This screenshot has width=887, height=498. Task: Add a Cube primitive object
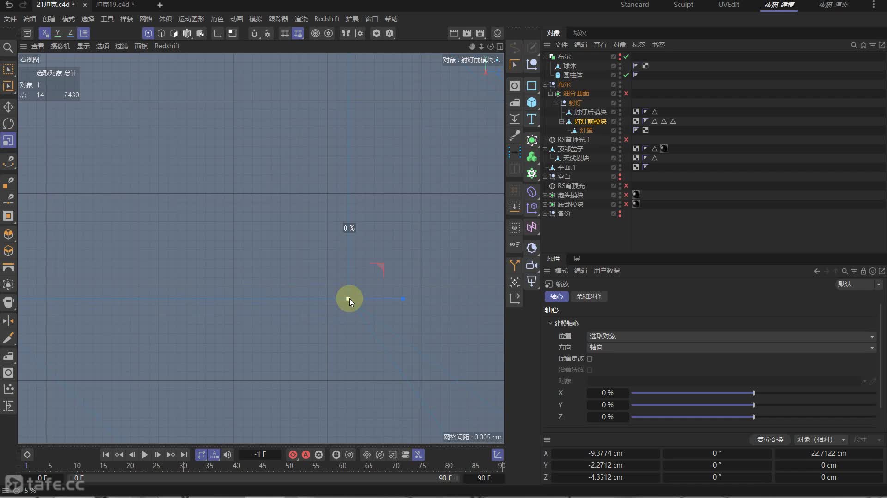[x=532, y=102]
